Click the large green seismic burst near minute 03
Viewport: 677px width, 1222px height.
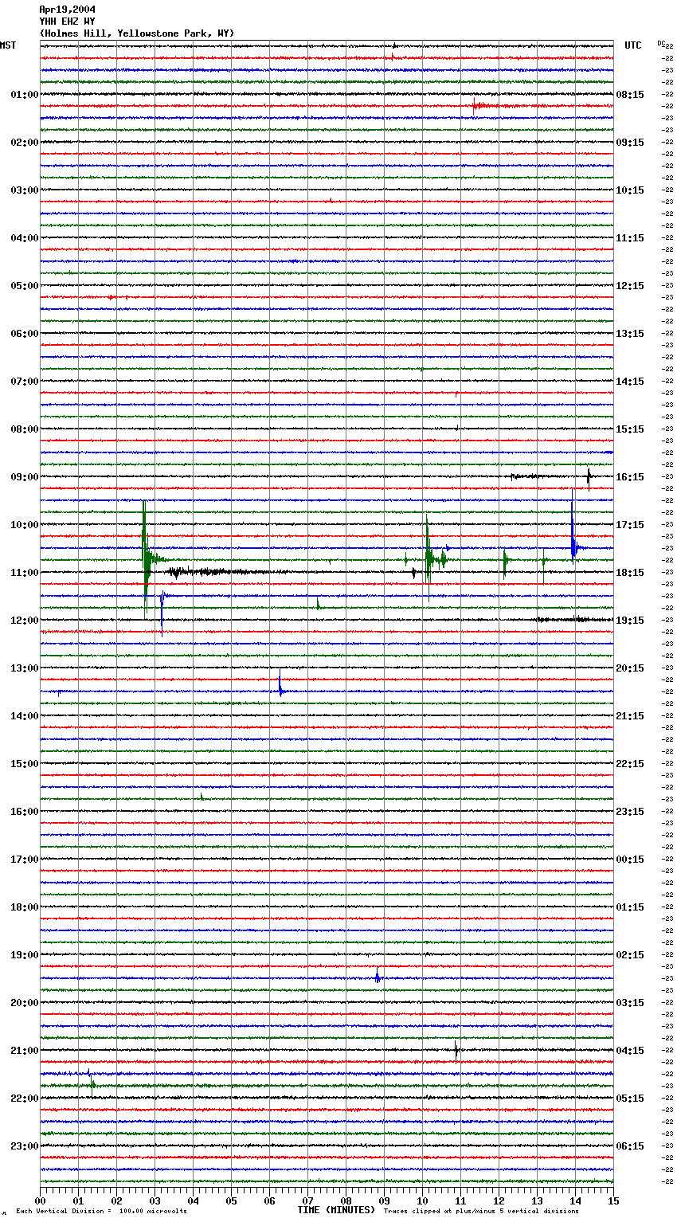(x=146, y=558)
